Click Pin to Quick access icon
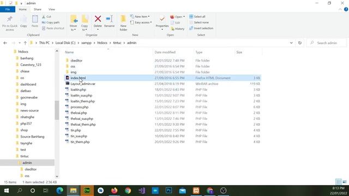 click(10, 20)
